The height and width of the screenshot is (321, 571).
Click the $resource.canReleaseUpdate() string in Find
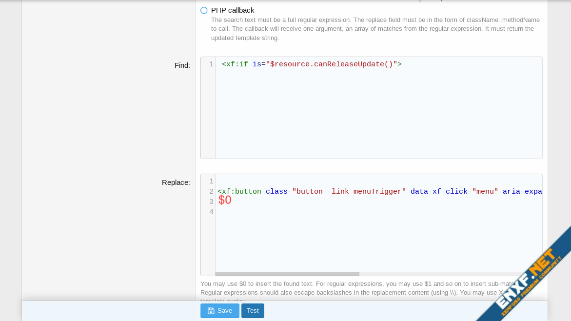coord(332,64)
